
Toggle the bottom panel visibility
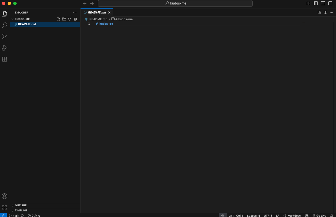pos(323,3)
